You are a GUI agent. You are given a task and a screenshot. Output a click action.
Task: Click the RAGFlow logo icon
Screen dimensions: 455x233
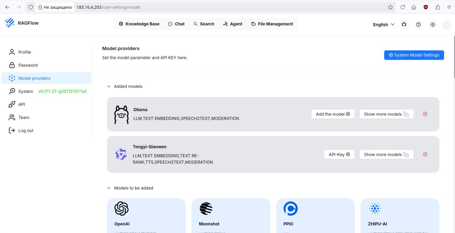click(10, 23)
